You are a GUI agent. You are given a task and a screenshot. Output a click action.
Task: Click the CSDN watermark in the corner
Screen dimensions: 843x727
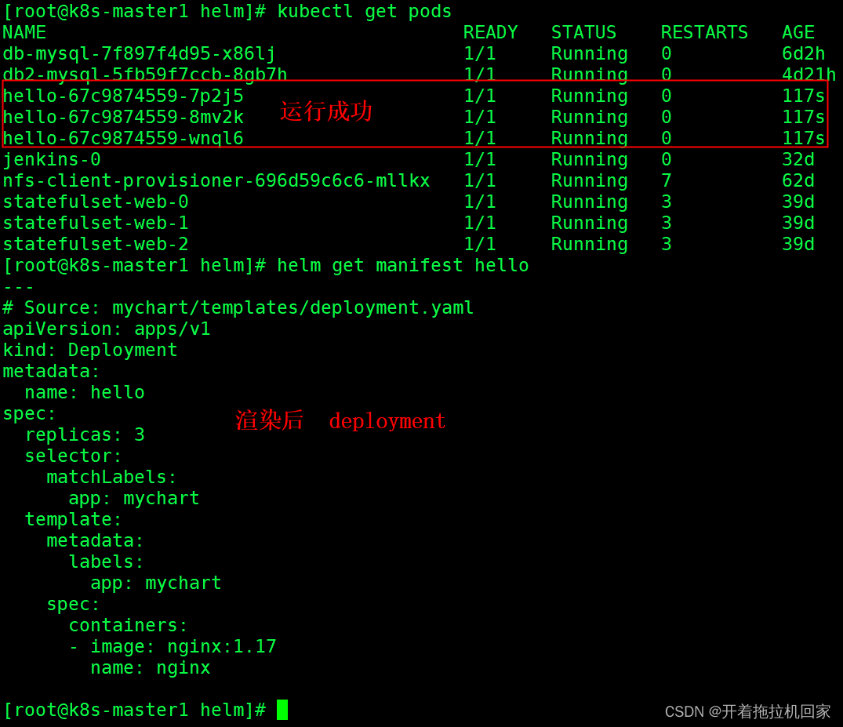tap(747, 711)
